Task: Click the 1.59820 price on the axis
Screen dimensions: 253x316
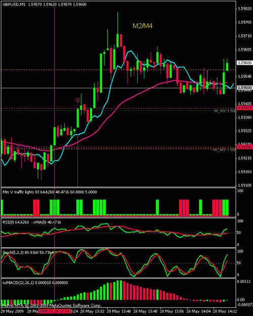Action: [245, 9]
